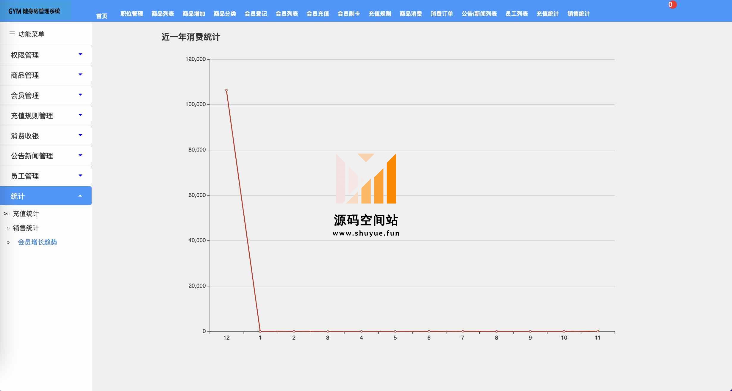
Task: Click the x-axis label 10
Action: pos(564,338)
